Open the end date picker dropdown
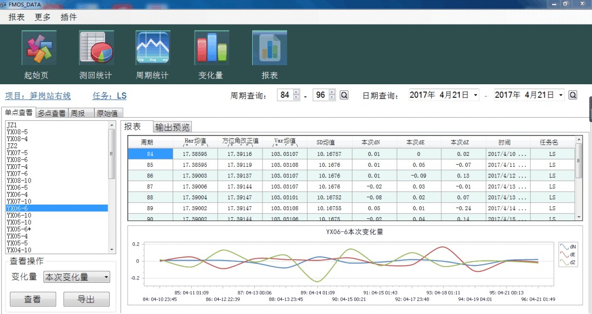This screenshot has width=592, height=314. coord(561,95)
